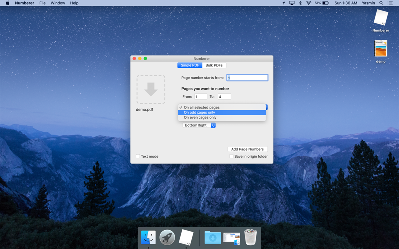This screenshot has height=249, width=399.
Task: Choose On even pages only
Action: click(x=200, y=118)
